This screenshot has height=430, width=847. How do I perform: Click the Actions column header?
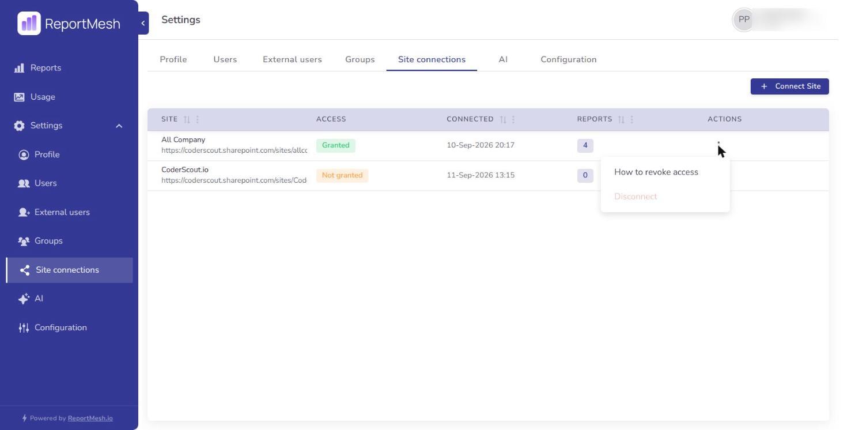[725, 119]
